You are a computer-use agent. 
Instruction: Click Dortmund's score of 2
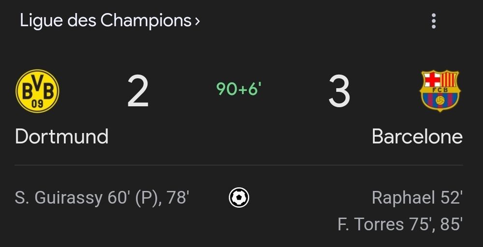pos(138,92)
